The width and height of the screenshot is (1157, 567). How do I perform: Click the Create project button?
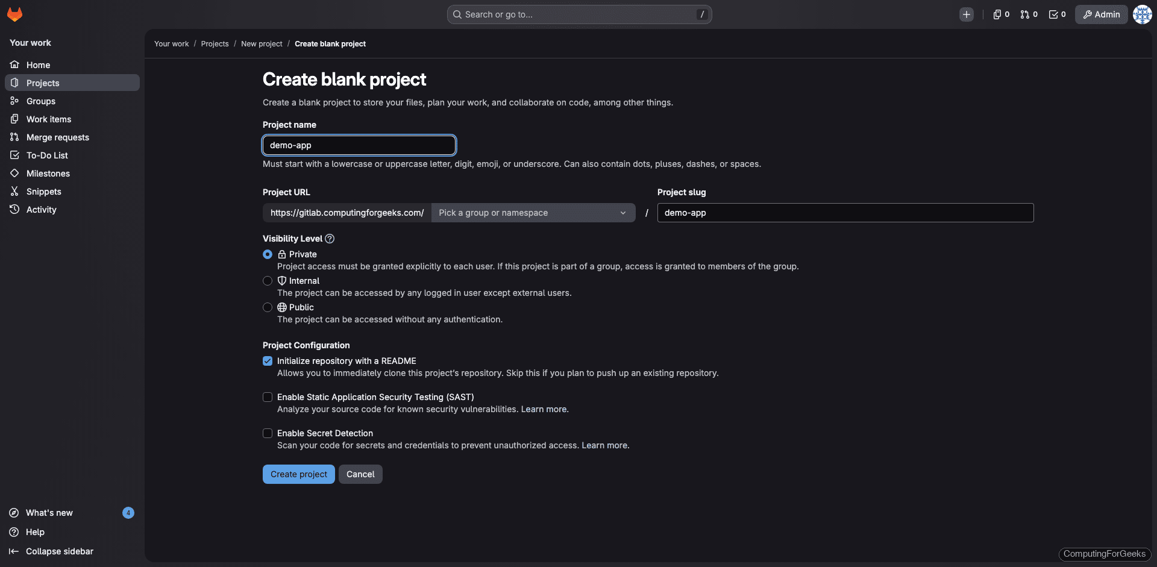[x=298, y=474]
